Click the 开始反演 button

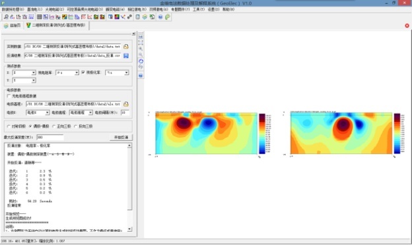click(x=121, y=137)
